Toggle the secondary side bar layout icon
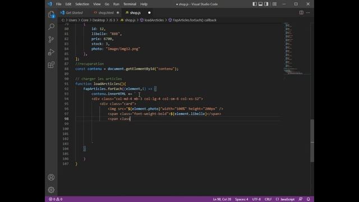The height and width of the screenshot is (202, 359). coord(266,4)
